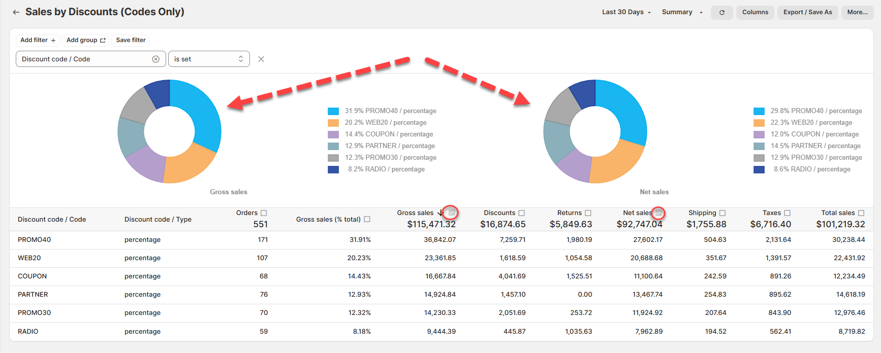Click the Save filter button
The image size is (881, 353).
pos(131,40)
